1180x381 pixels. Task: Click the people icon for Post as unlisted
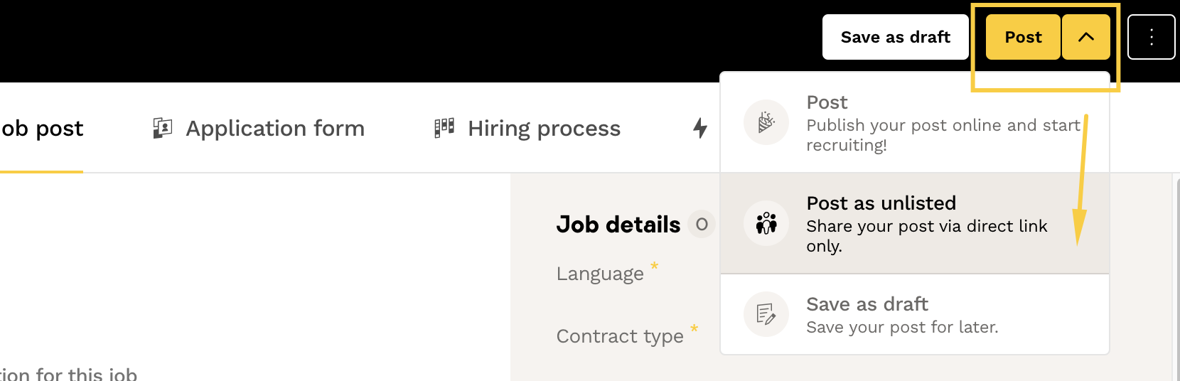tap(766, 223)
